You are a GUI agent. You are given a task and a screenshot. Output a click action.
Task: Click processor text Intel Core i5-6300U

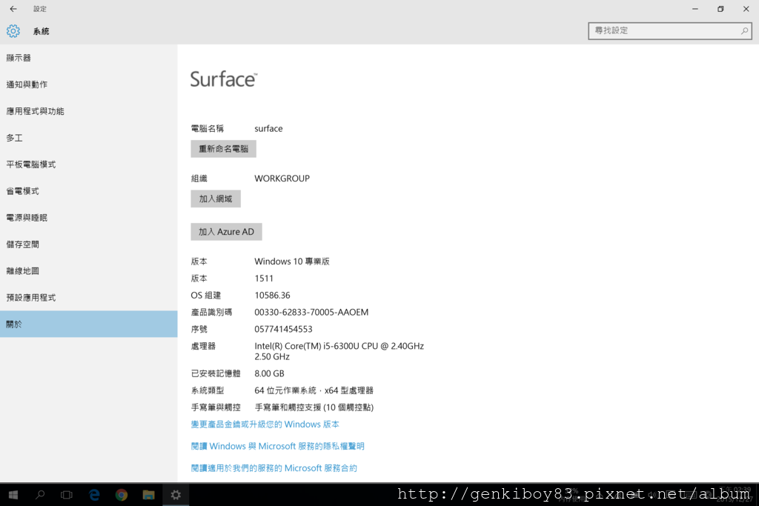[x=339, y=351]
